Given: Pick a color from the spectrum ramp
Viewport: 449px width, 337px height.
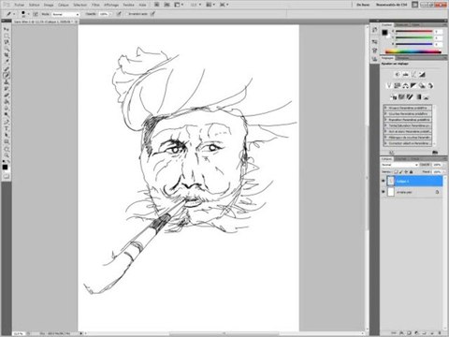Looking at the screenshot, I should pos(413,51).
